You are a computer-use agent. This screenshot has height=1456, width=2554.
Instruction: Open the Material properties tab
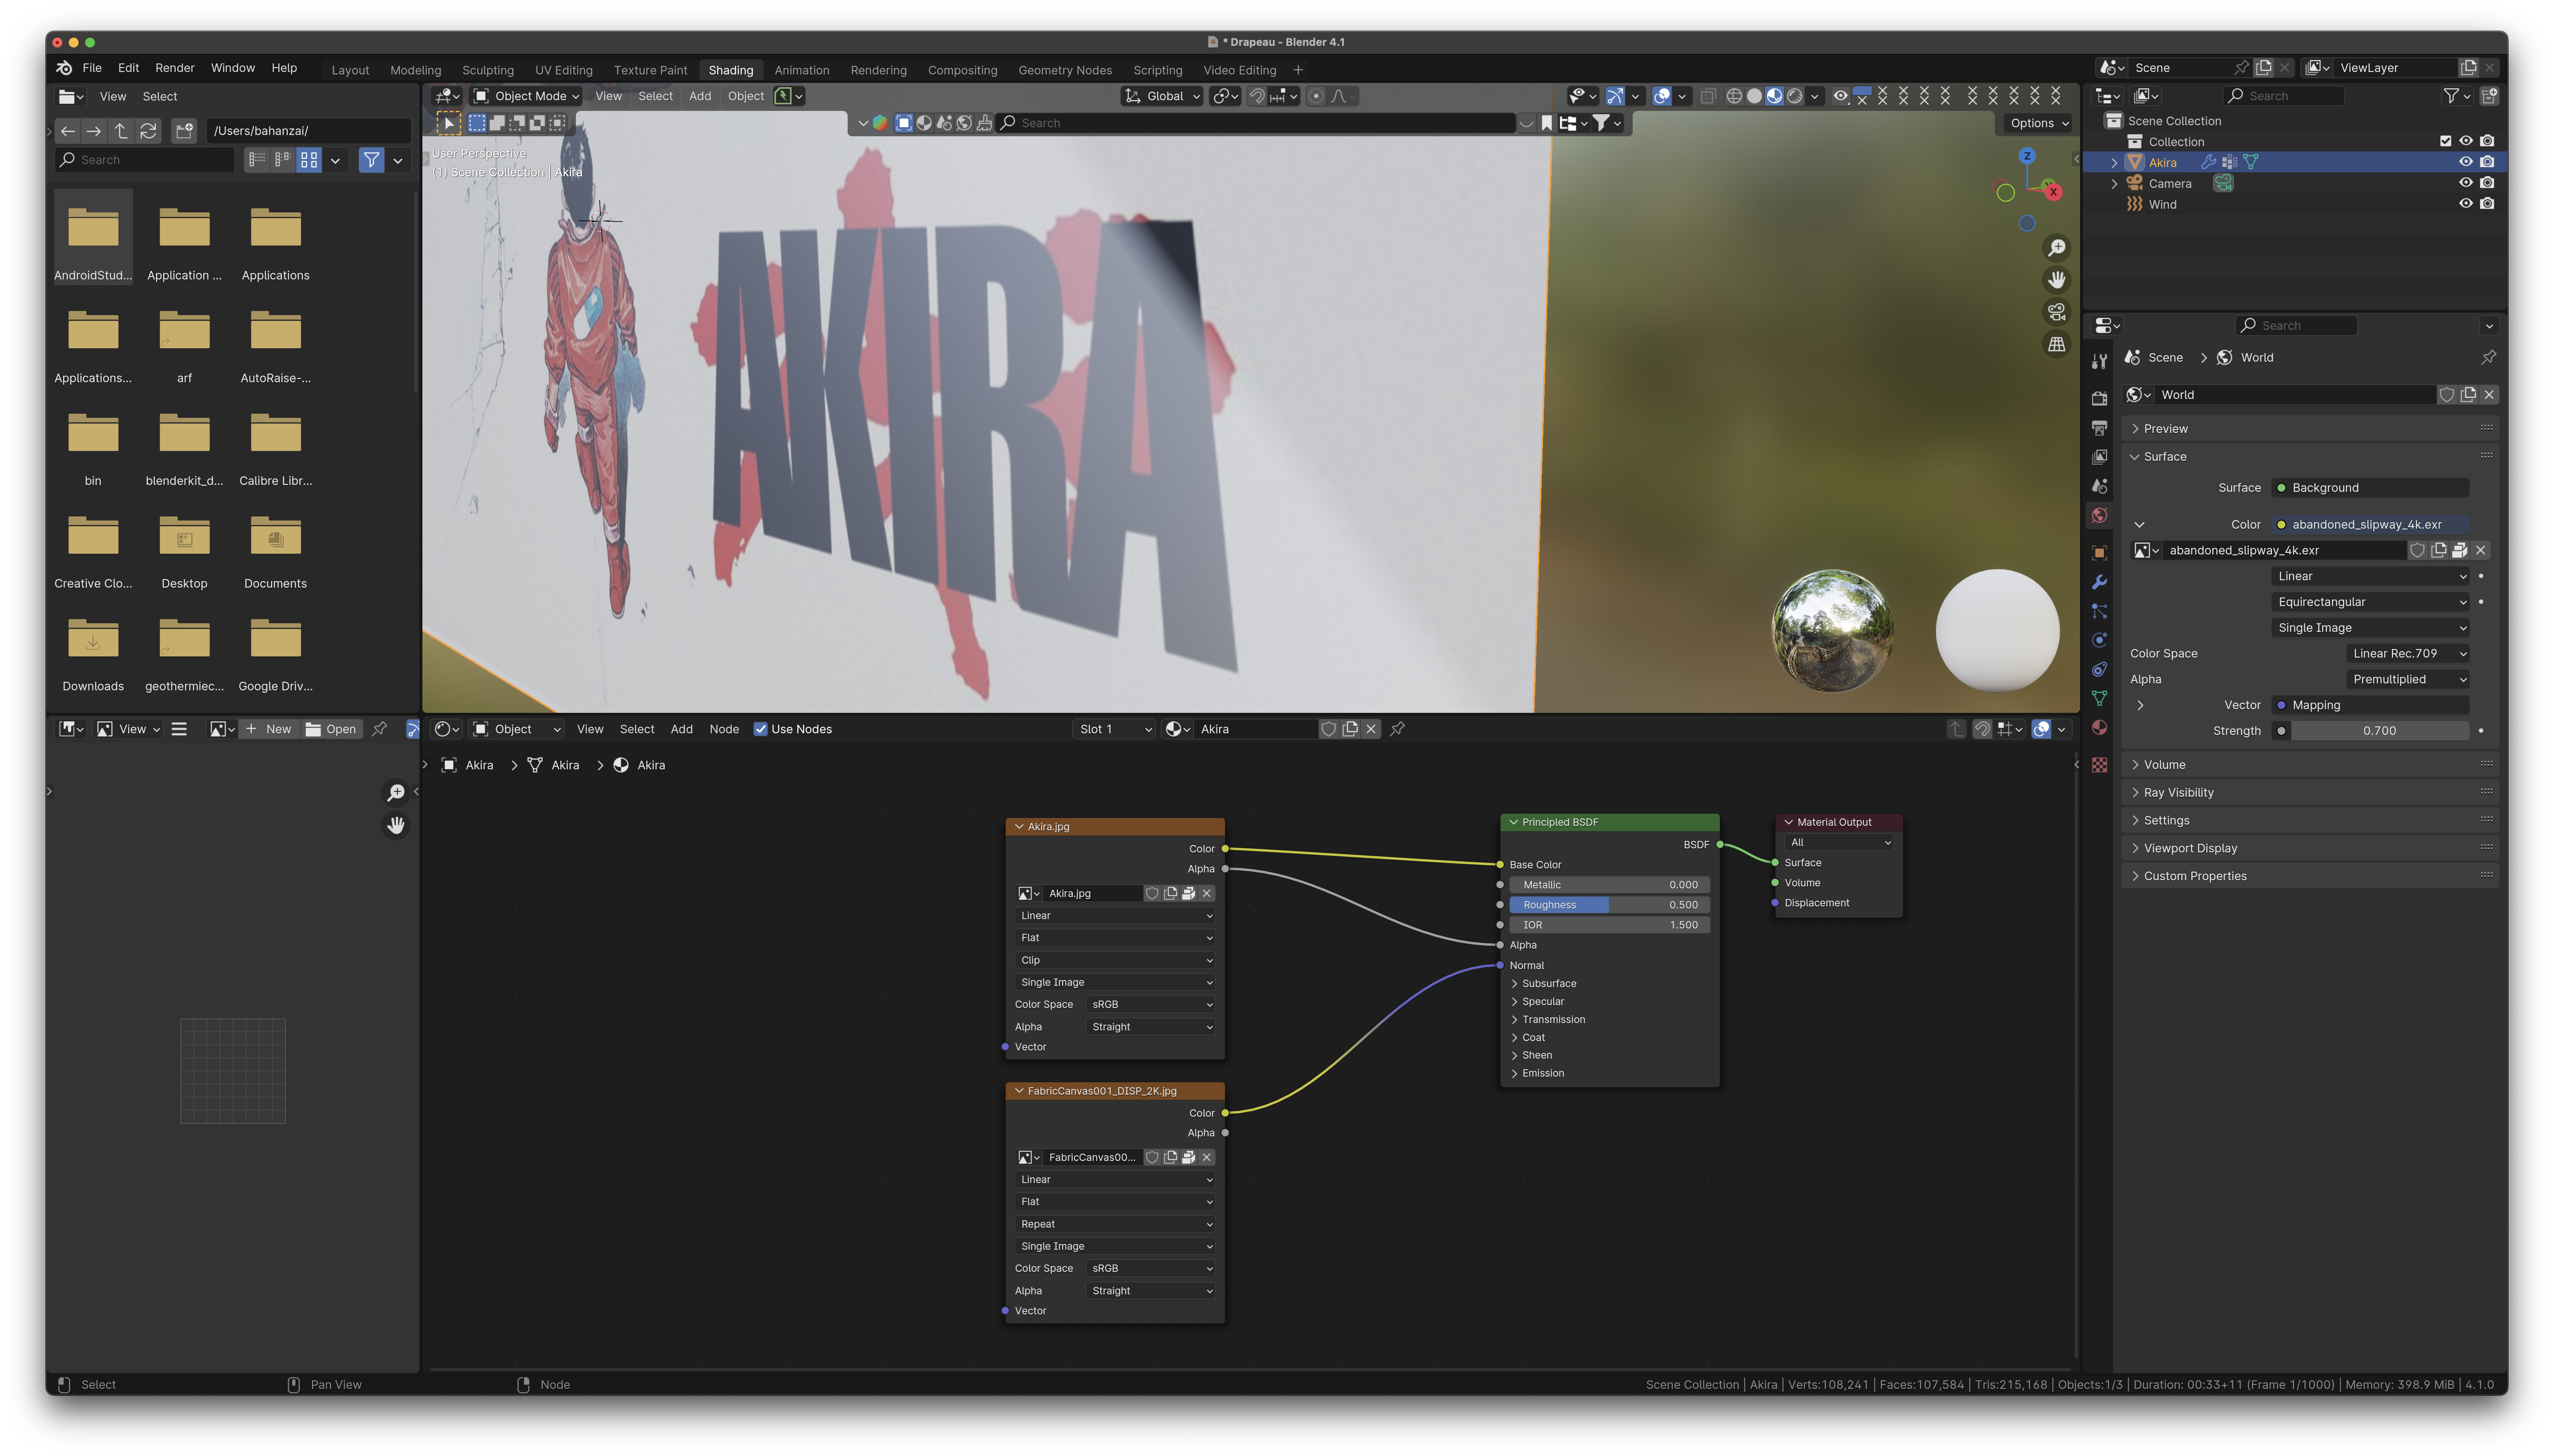(2099, 728)
